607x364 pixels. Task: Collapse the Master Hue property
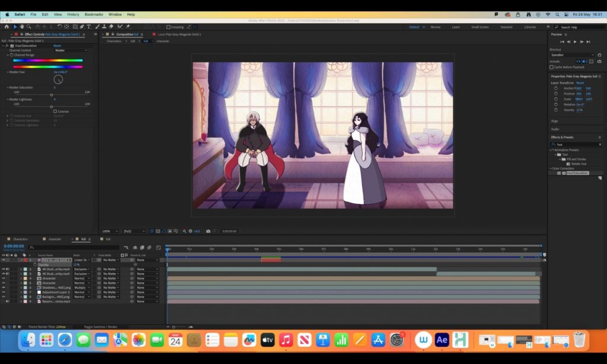7,72
